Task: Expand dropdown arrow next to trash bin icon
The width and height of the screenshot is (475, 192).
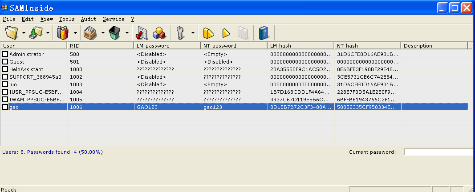Action: (x=127, y=32)
